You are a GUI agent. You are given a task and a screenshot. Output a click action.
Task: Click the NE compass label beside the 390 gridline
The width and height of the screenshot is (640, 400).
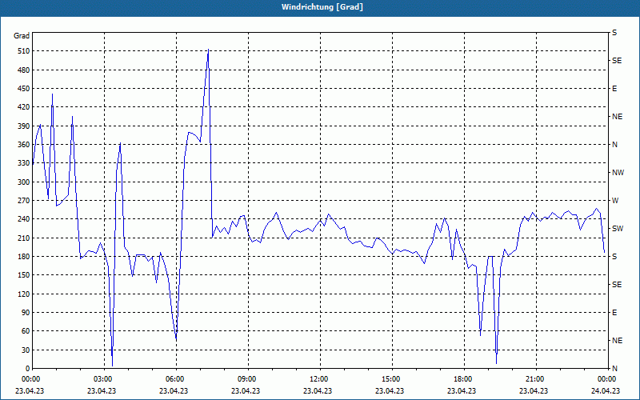(x=617, y=117)
